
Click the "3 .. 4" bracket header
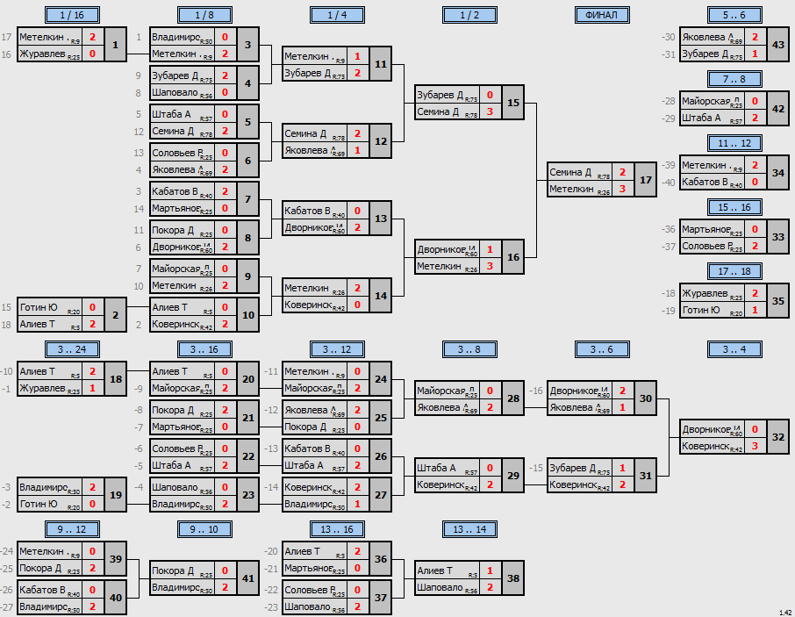pyautogui.click(x=734, y=349)
